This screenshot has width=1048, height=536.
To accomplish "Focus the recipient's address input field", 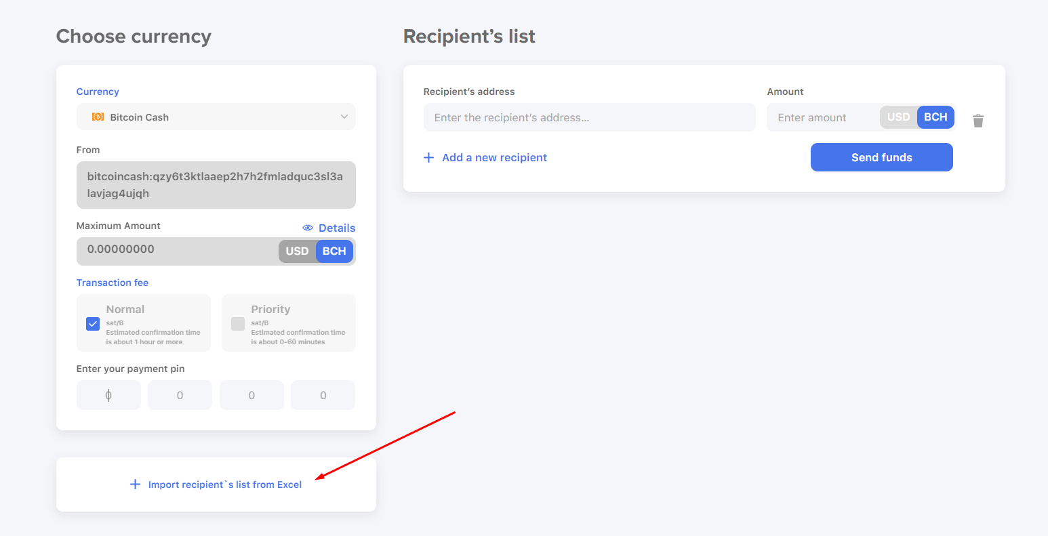I will [x=590, y=117].
